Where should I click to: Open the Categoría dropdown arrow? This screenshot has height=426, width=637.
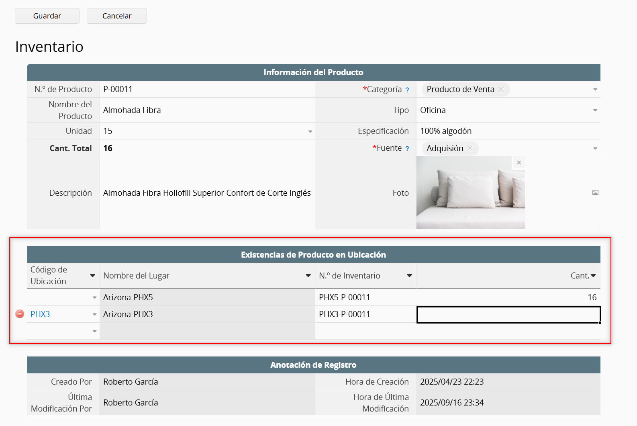click(595, 90)
